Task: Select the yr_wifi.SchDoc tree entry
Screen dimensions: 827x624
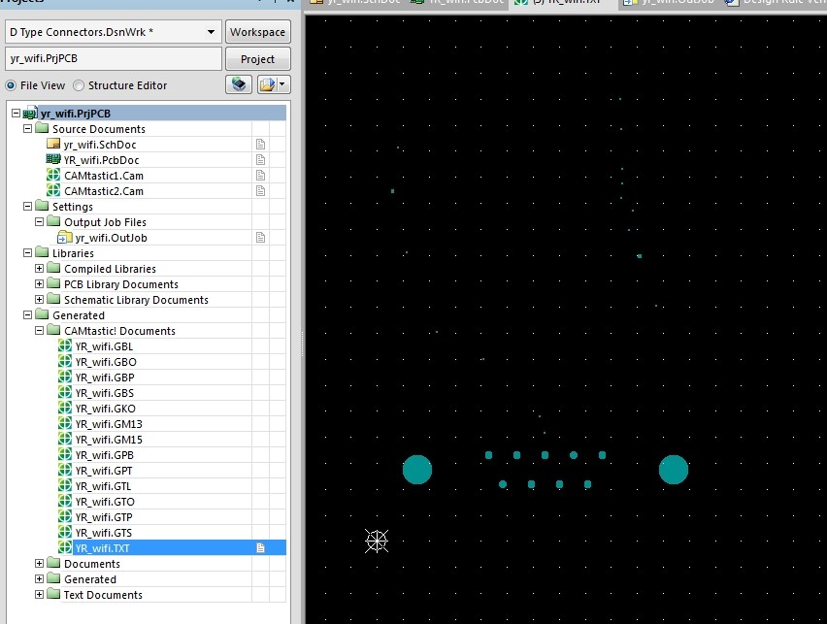Action: tap(100, 145)
